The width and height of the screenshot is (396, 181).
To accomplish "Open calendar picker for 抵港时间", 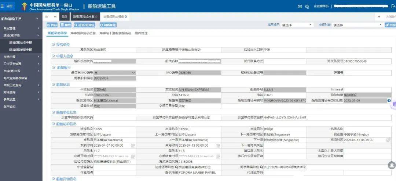I will click(389, 140).
